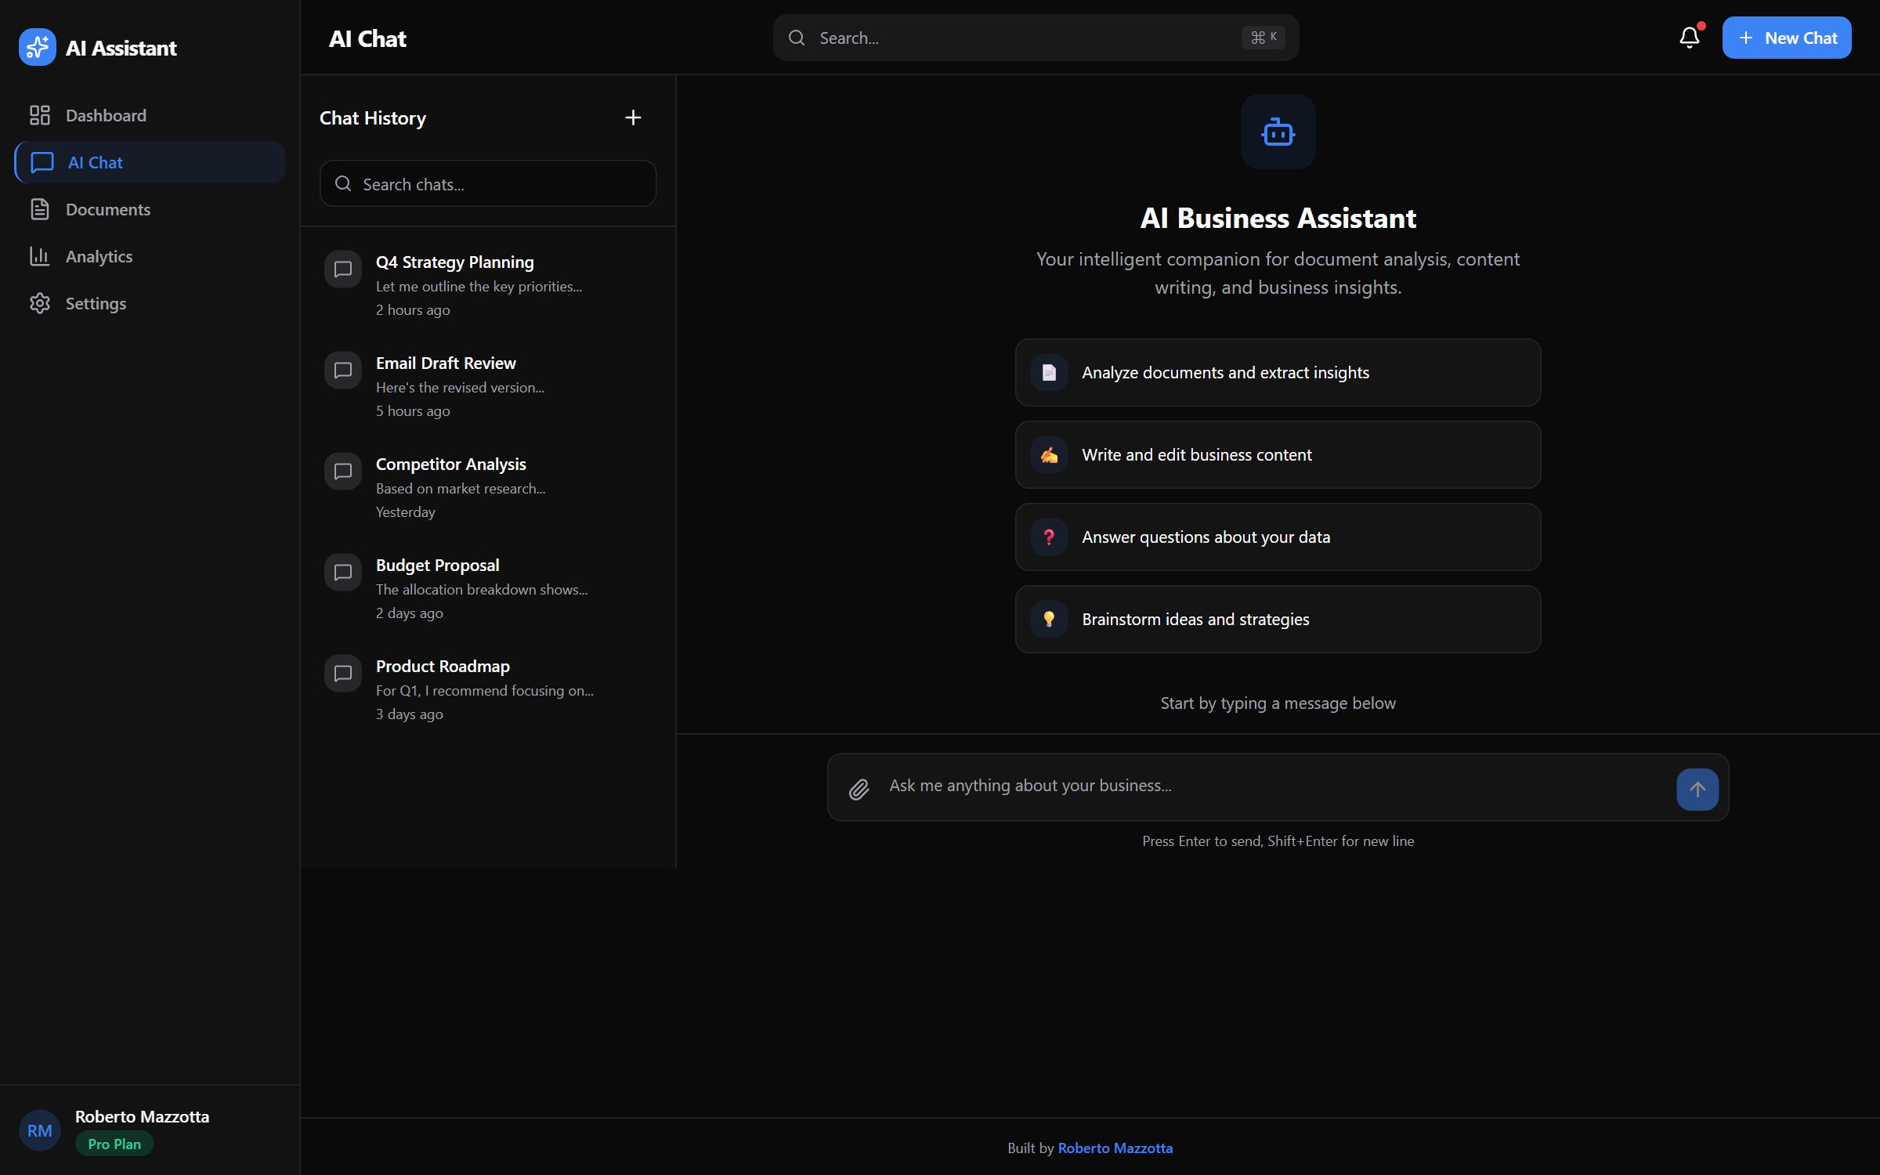Click the plus icon beside Chat History

[633, 117]
